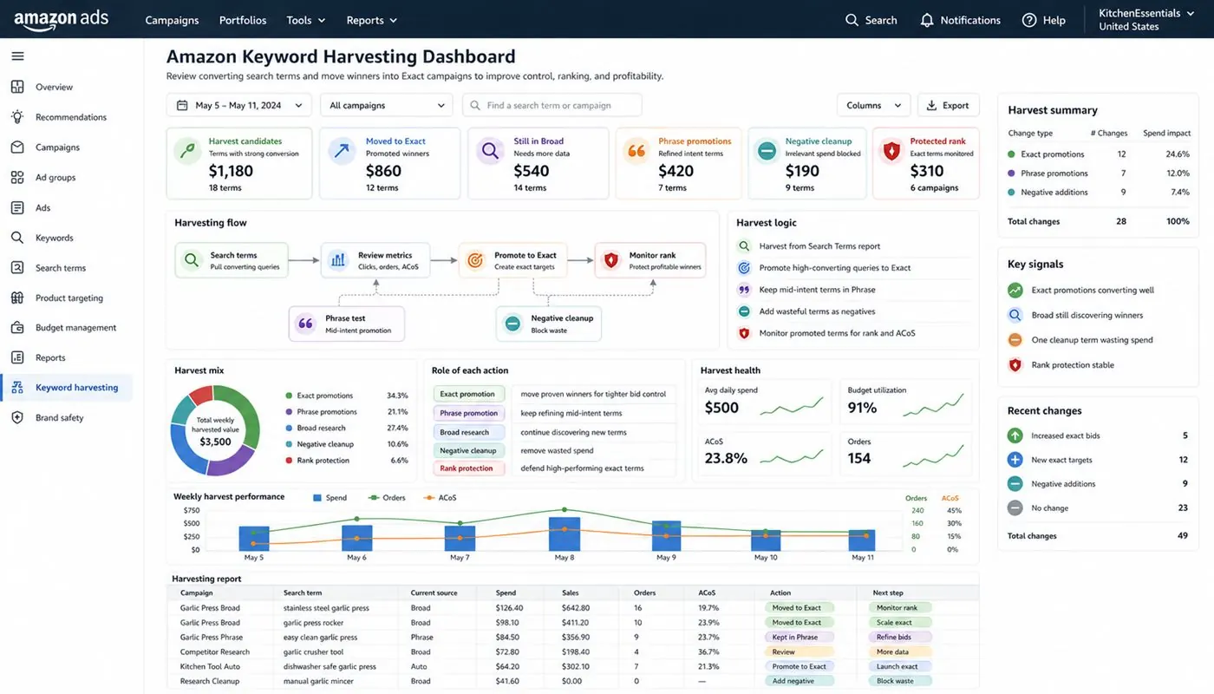Image resolution: width=1214 pixels, height=694 pixels.
Task: Click the Still in Broad magnifier icon
Action: [490, 151]
